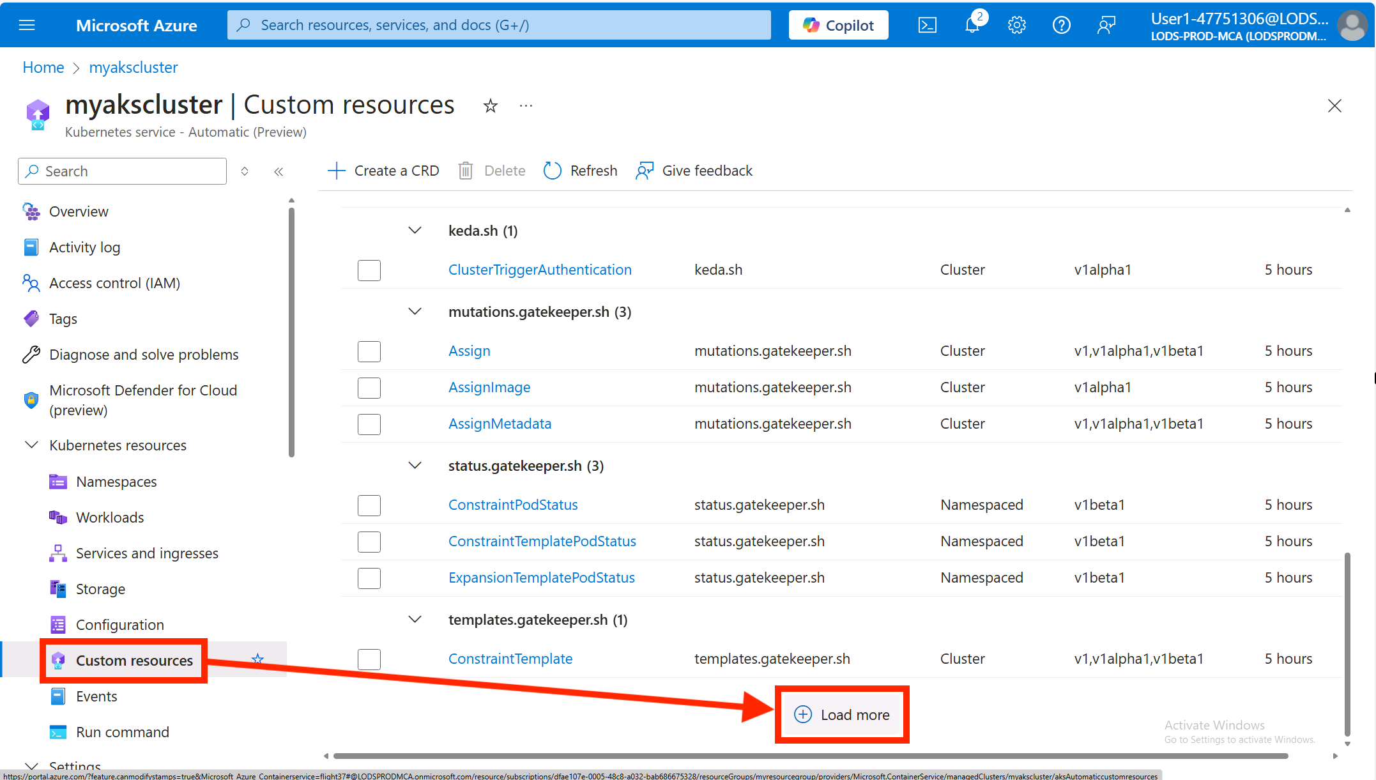Click the Events icon

[x=58, y=696]
